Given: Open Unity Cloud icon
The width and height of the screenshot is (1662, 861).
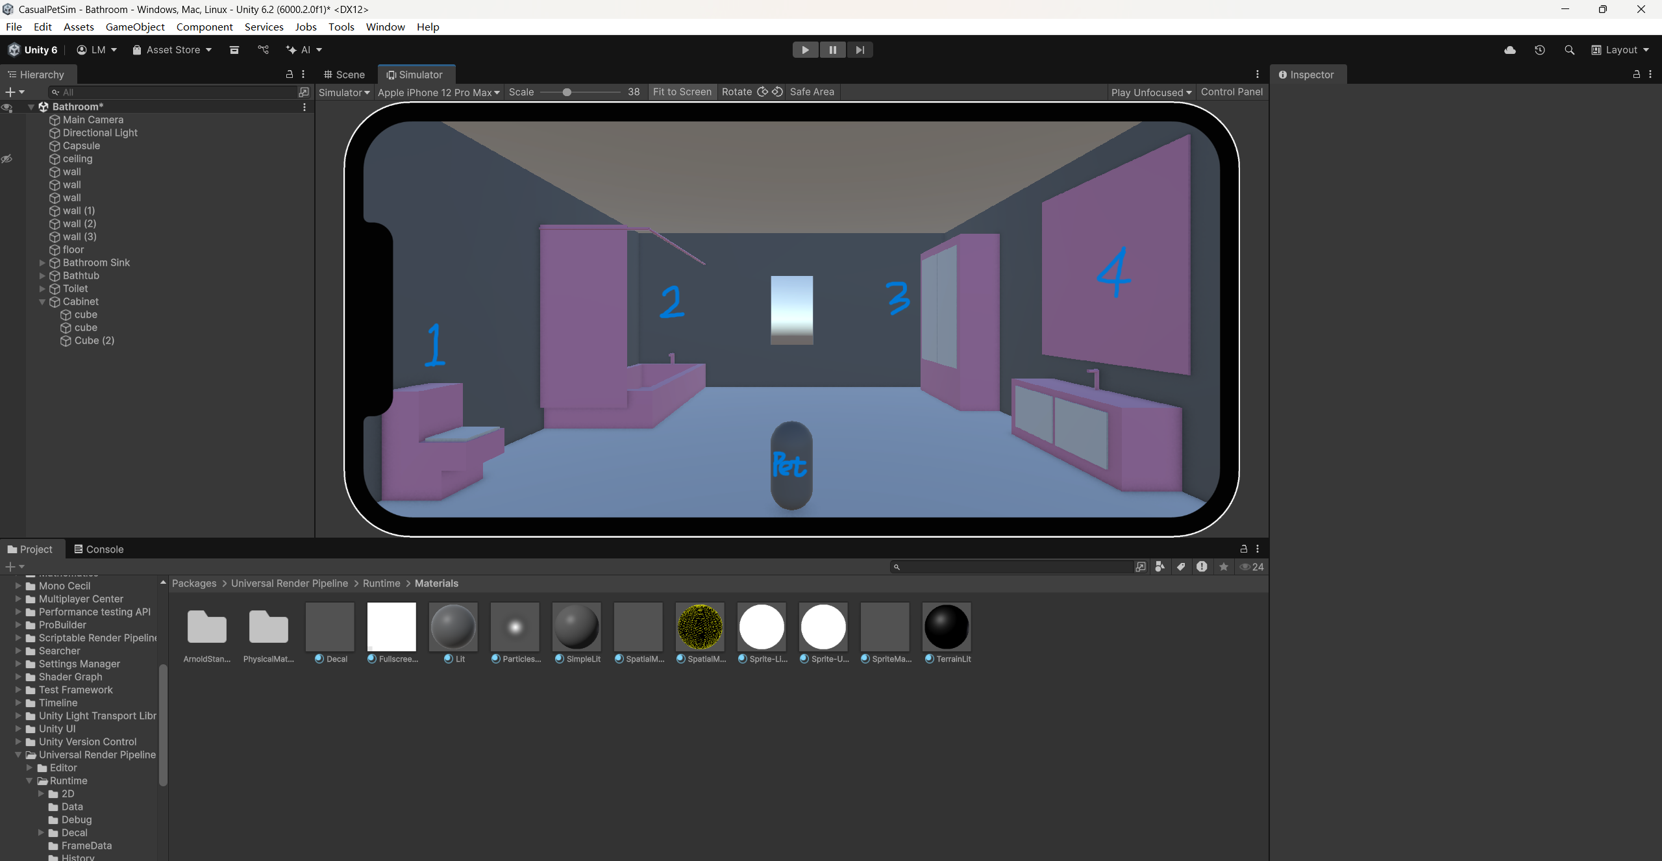Looking at the screenshot, I should (x=1509, y=50).
